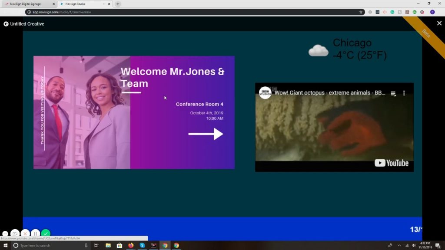Close the creative preview with the X
Screen dimensions: 445x250
tap(439, 23)
